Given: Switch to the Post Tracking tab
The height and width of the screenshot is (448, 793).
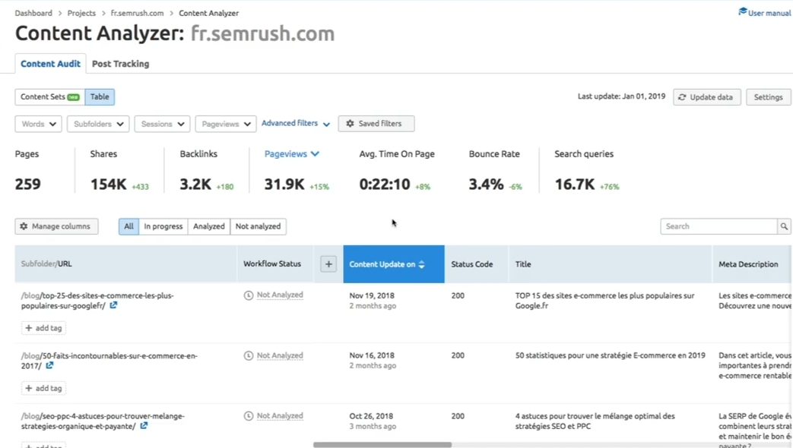Looking at the screenshot, I should [120, 64].
